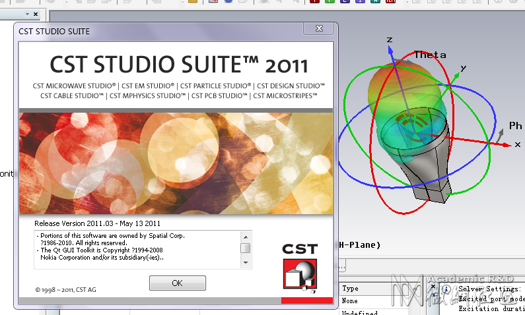Click the H-Plane) label in the view
The width and height of the screenshot is (525, 315).
pyautogui.click(x=360, y=245)
